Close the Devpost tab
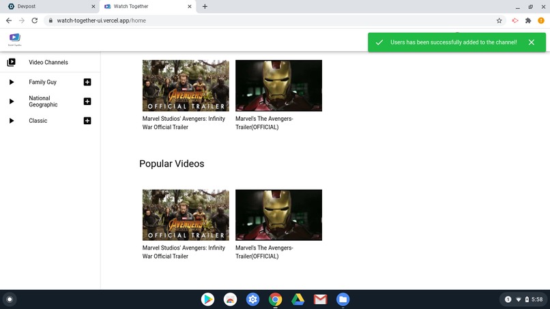 pos(93,6)
